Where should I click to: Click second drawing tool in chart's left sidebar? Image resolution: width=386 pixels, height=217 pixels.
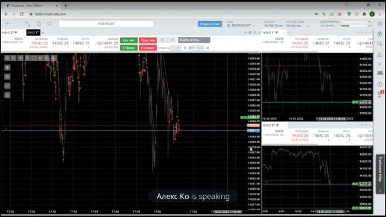(7, 77)
